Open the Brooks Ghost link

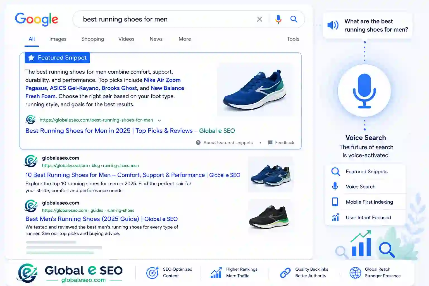coord(119,88)
